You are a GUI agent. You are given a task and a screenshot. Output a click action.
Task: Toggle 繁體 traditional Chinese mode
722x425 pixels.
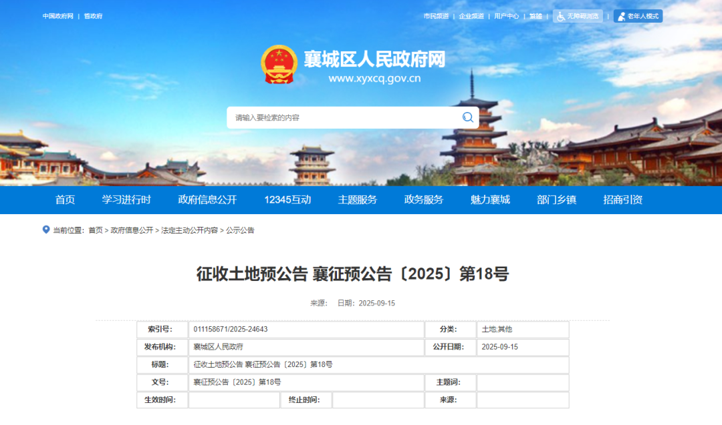coord(535,16)
